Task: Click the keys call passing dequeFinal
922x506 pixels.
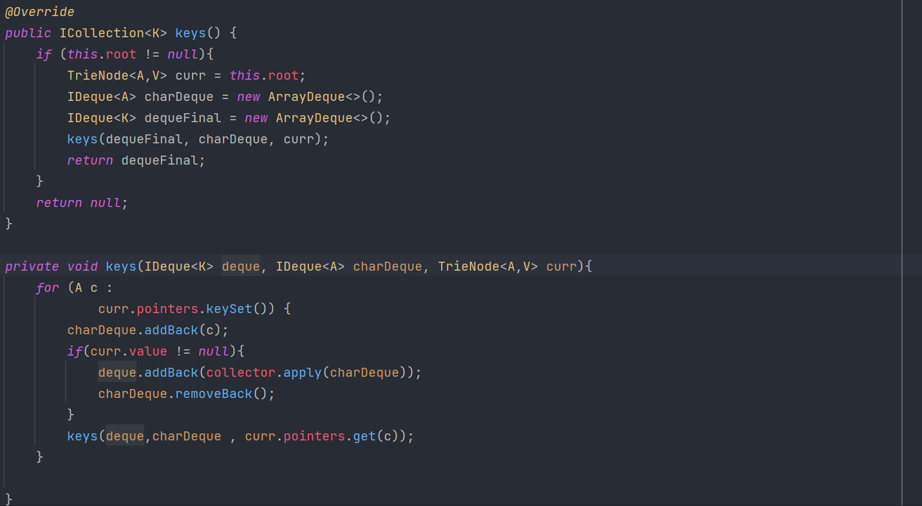Action: click(x=82, y=140)
